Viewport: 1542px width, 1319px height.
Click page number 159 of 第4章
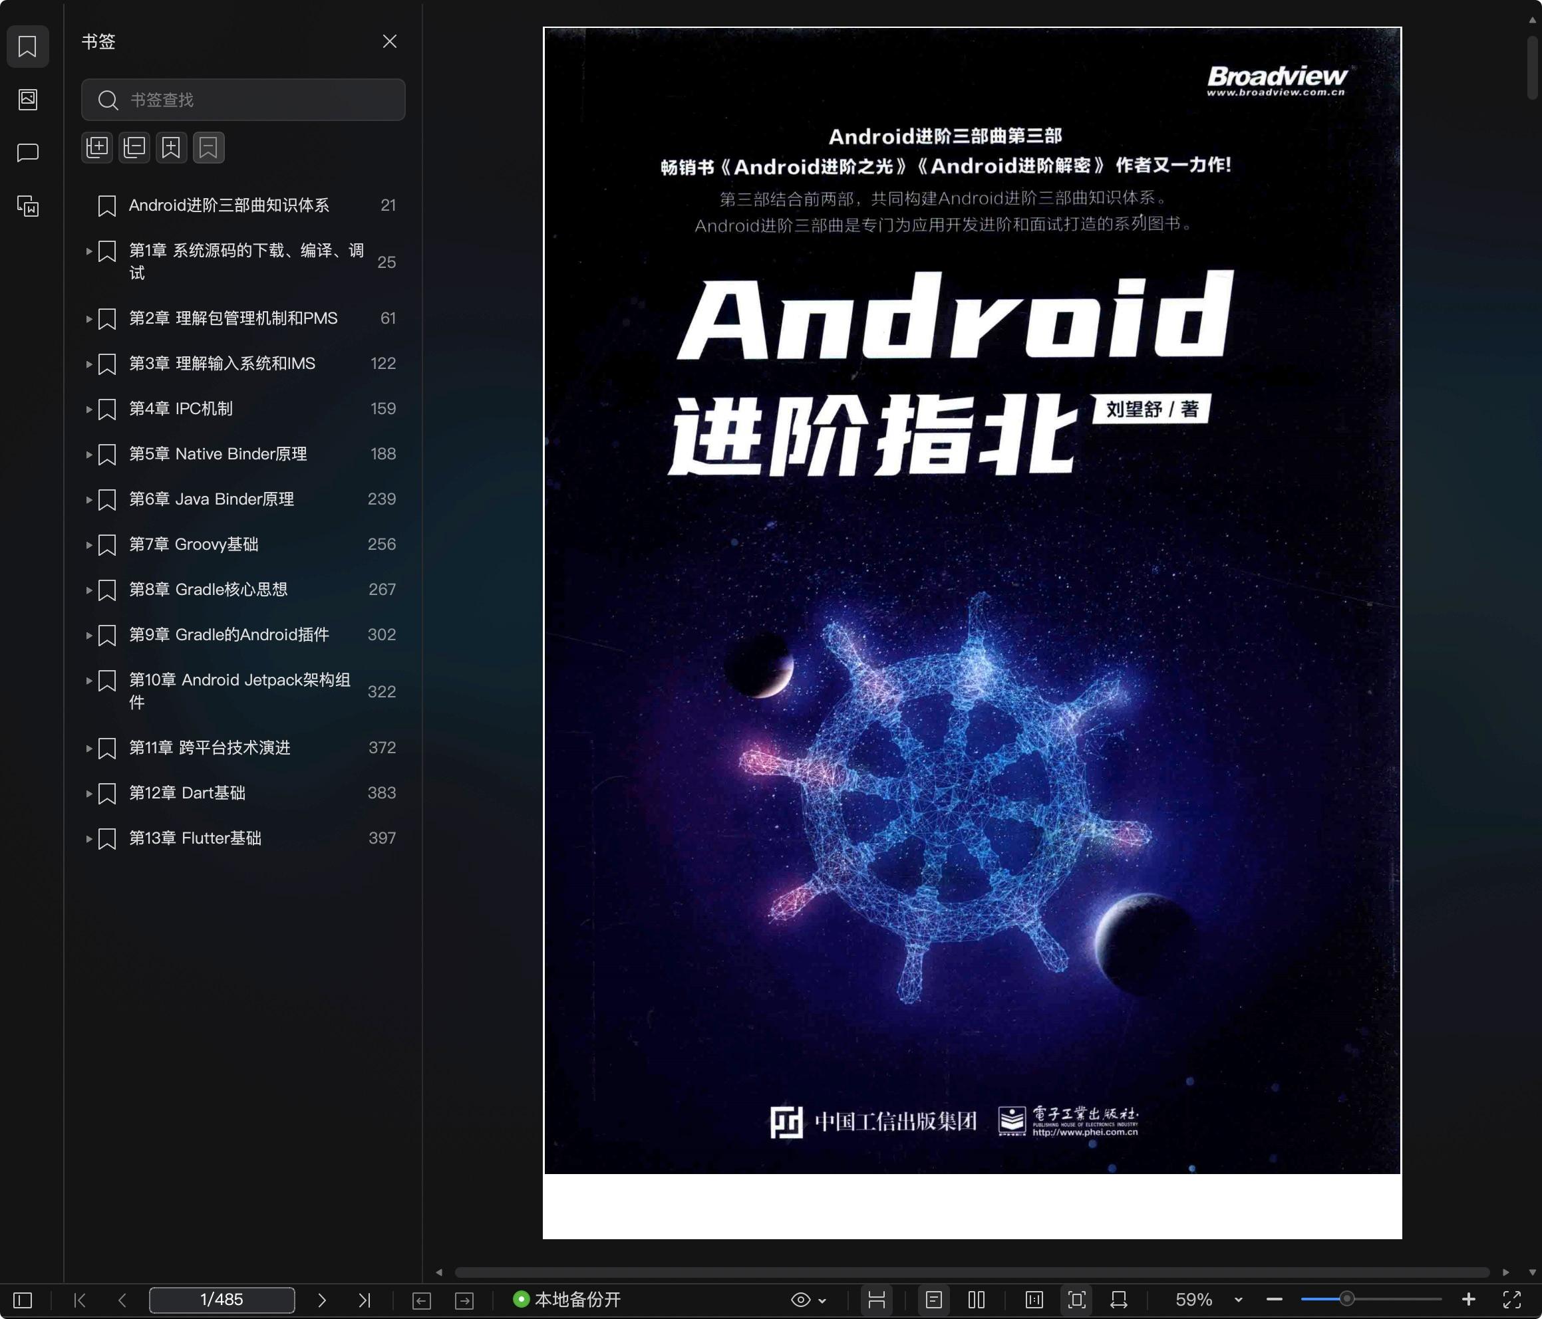(x=383, y=408)
